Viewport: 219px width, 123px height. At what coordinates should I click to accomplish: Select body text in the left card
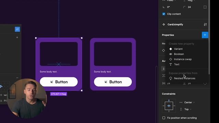48,72
